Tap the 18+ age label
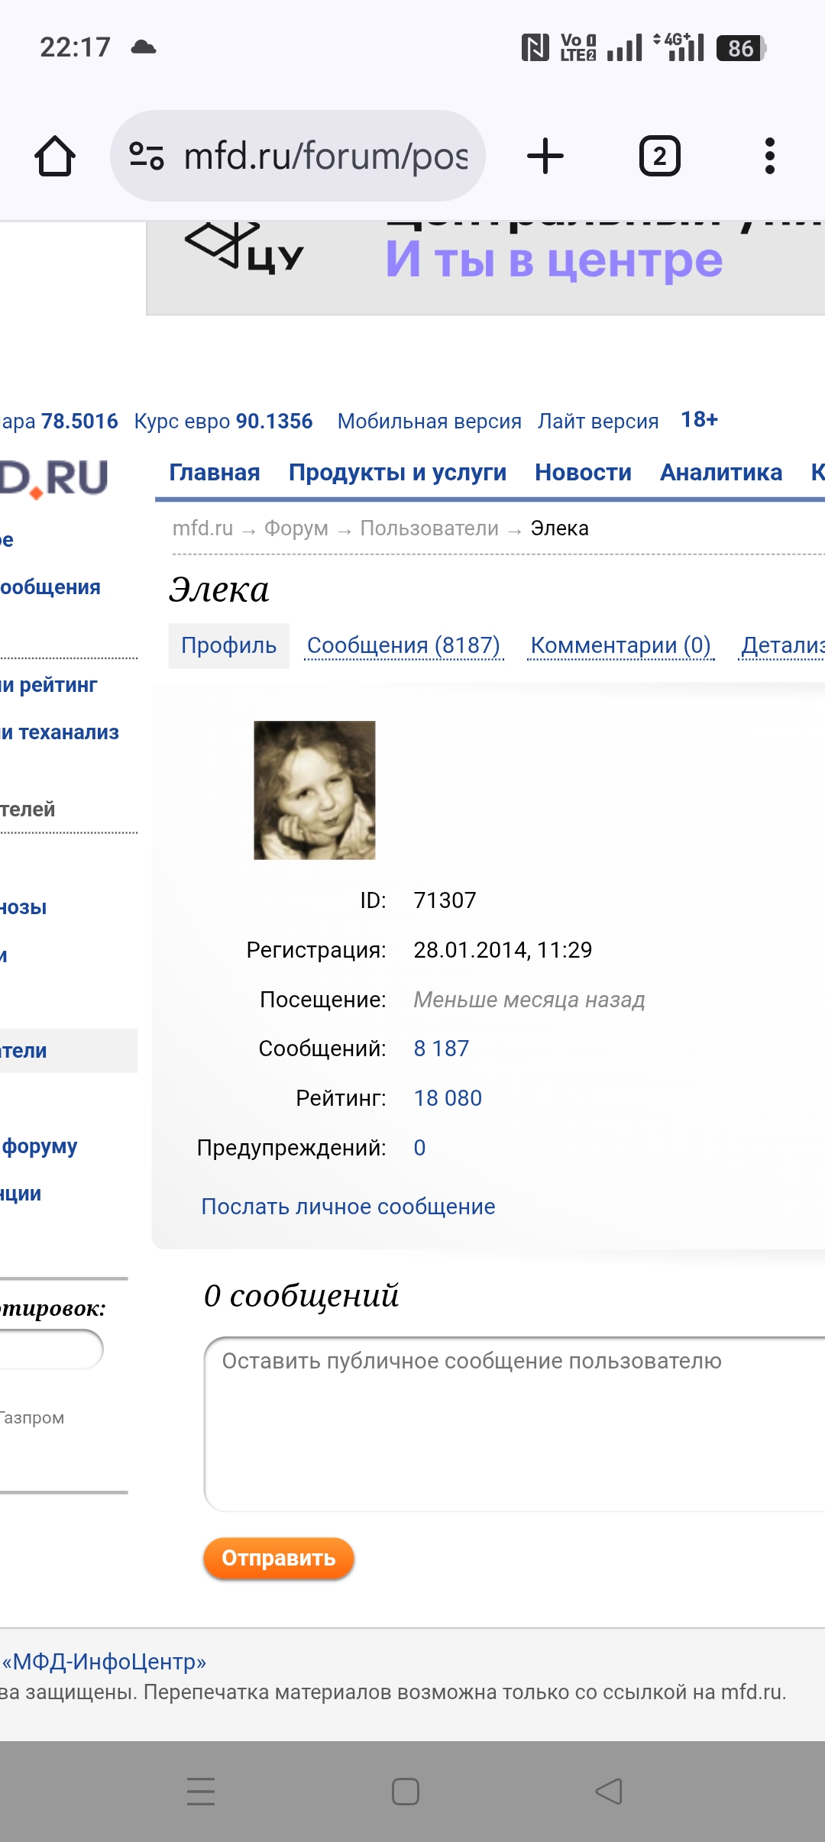 pyautogui.click(x=700, y=419)
